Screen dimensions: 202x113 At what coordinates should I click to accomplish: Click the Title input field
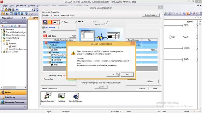pos(64,32)
